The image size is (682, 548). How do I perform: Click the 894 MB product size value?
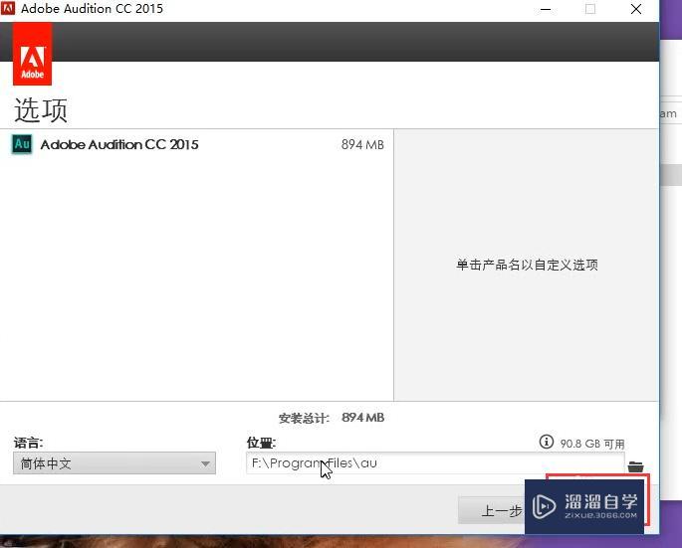[x=362, y=145]
